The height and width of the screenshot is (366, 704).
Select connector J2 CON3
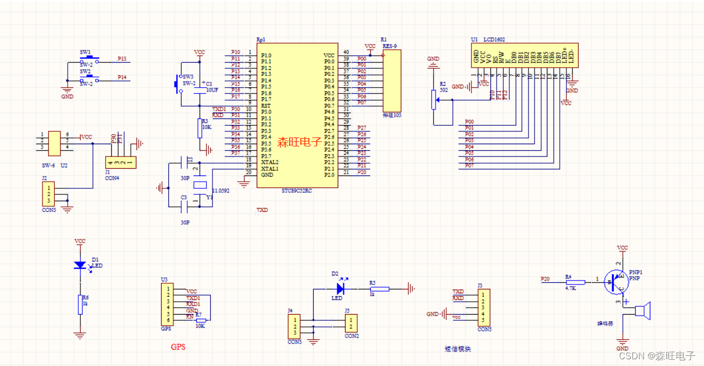(x=48, y=194)
